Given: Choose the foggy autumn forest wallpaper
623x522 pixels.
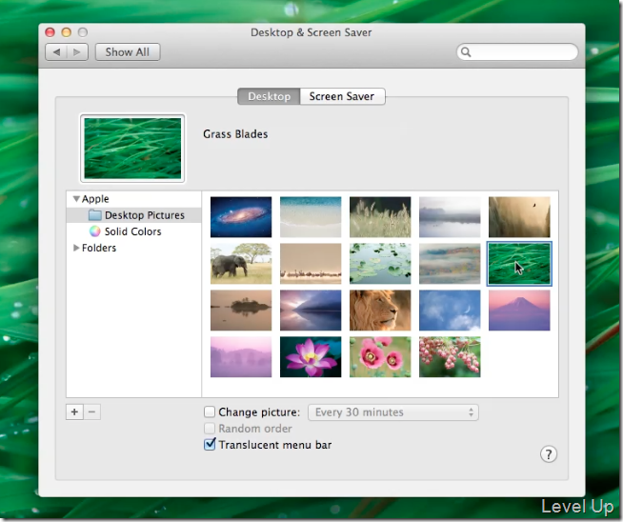Looking at the screenshot, I should coord(450,264).
